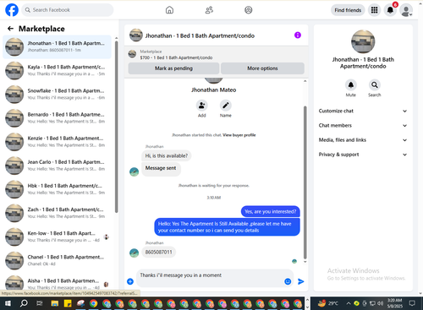Open Zach conversation
Image resolution: width=423 pixels, height=310 pixels.
[x=57, y=213]
